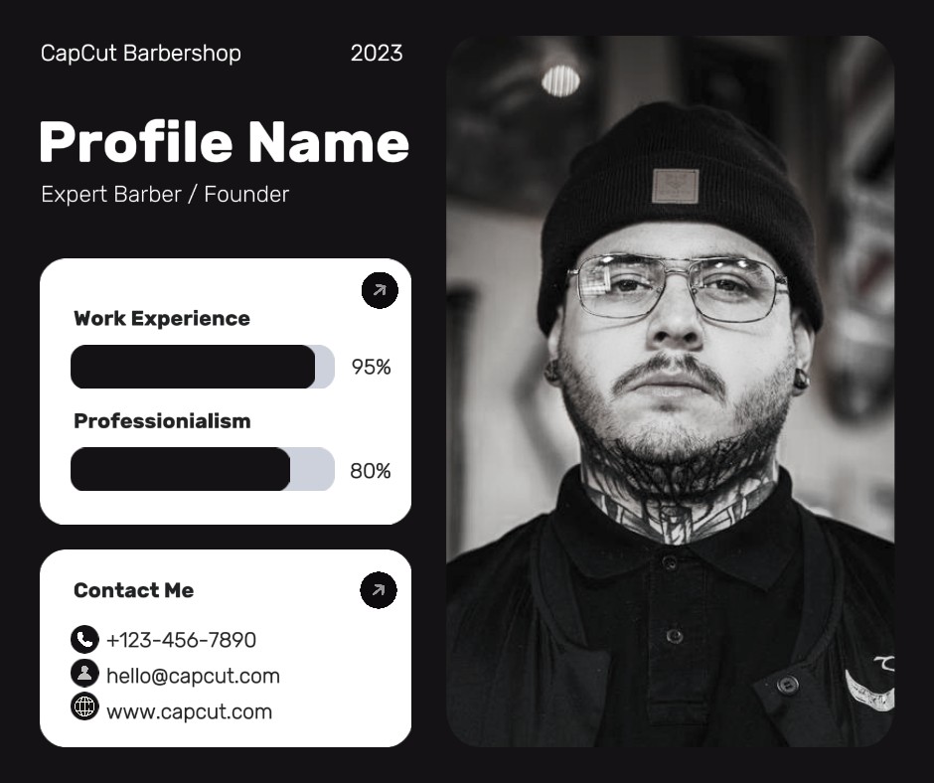This screenshot has height=783, width=934.
Task: Click the arrow icon beside Contact Me
Action: point(378,590)
